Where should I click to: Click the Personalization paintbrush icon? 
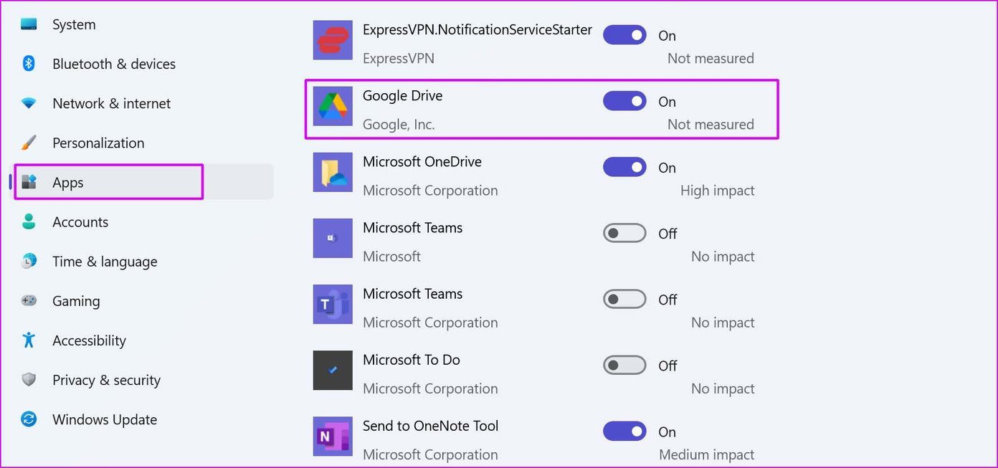[x=29, y=143]
